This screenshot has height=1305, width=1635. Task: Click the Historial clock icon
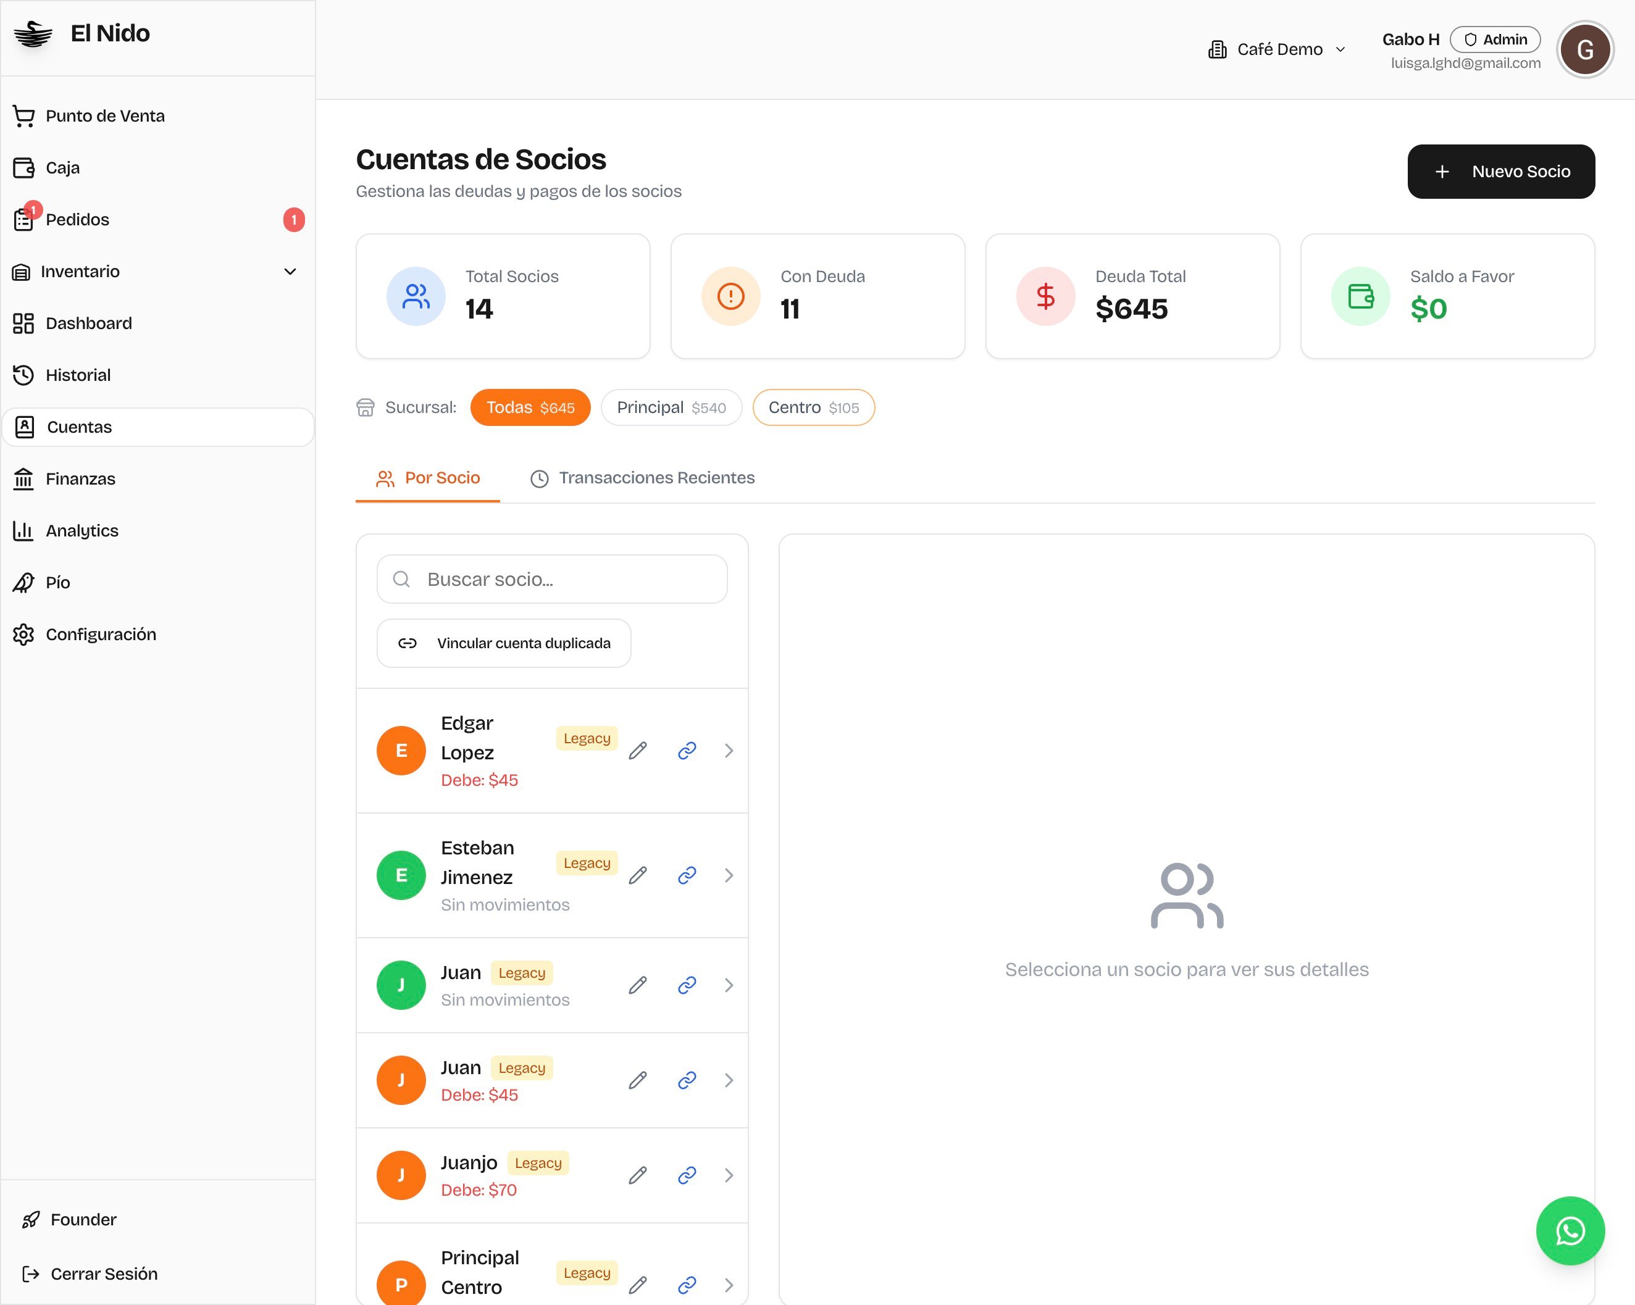coord(23,375)
